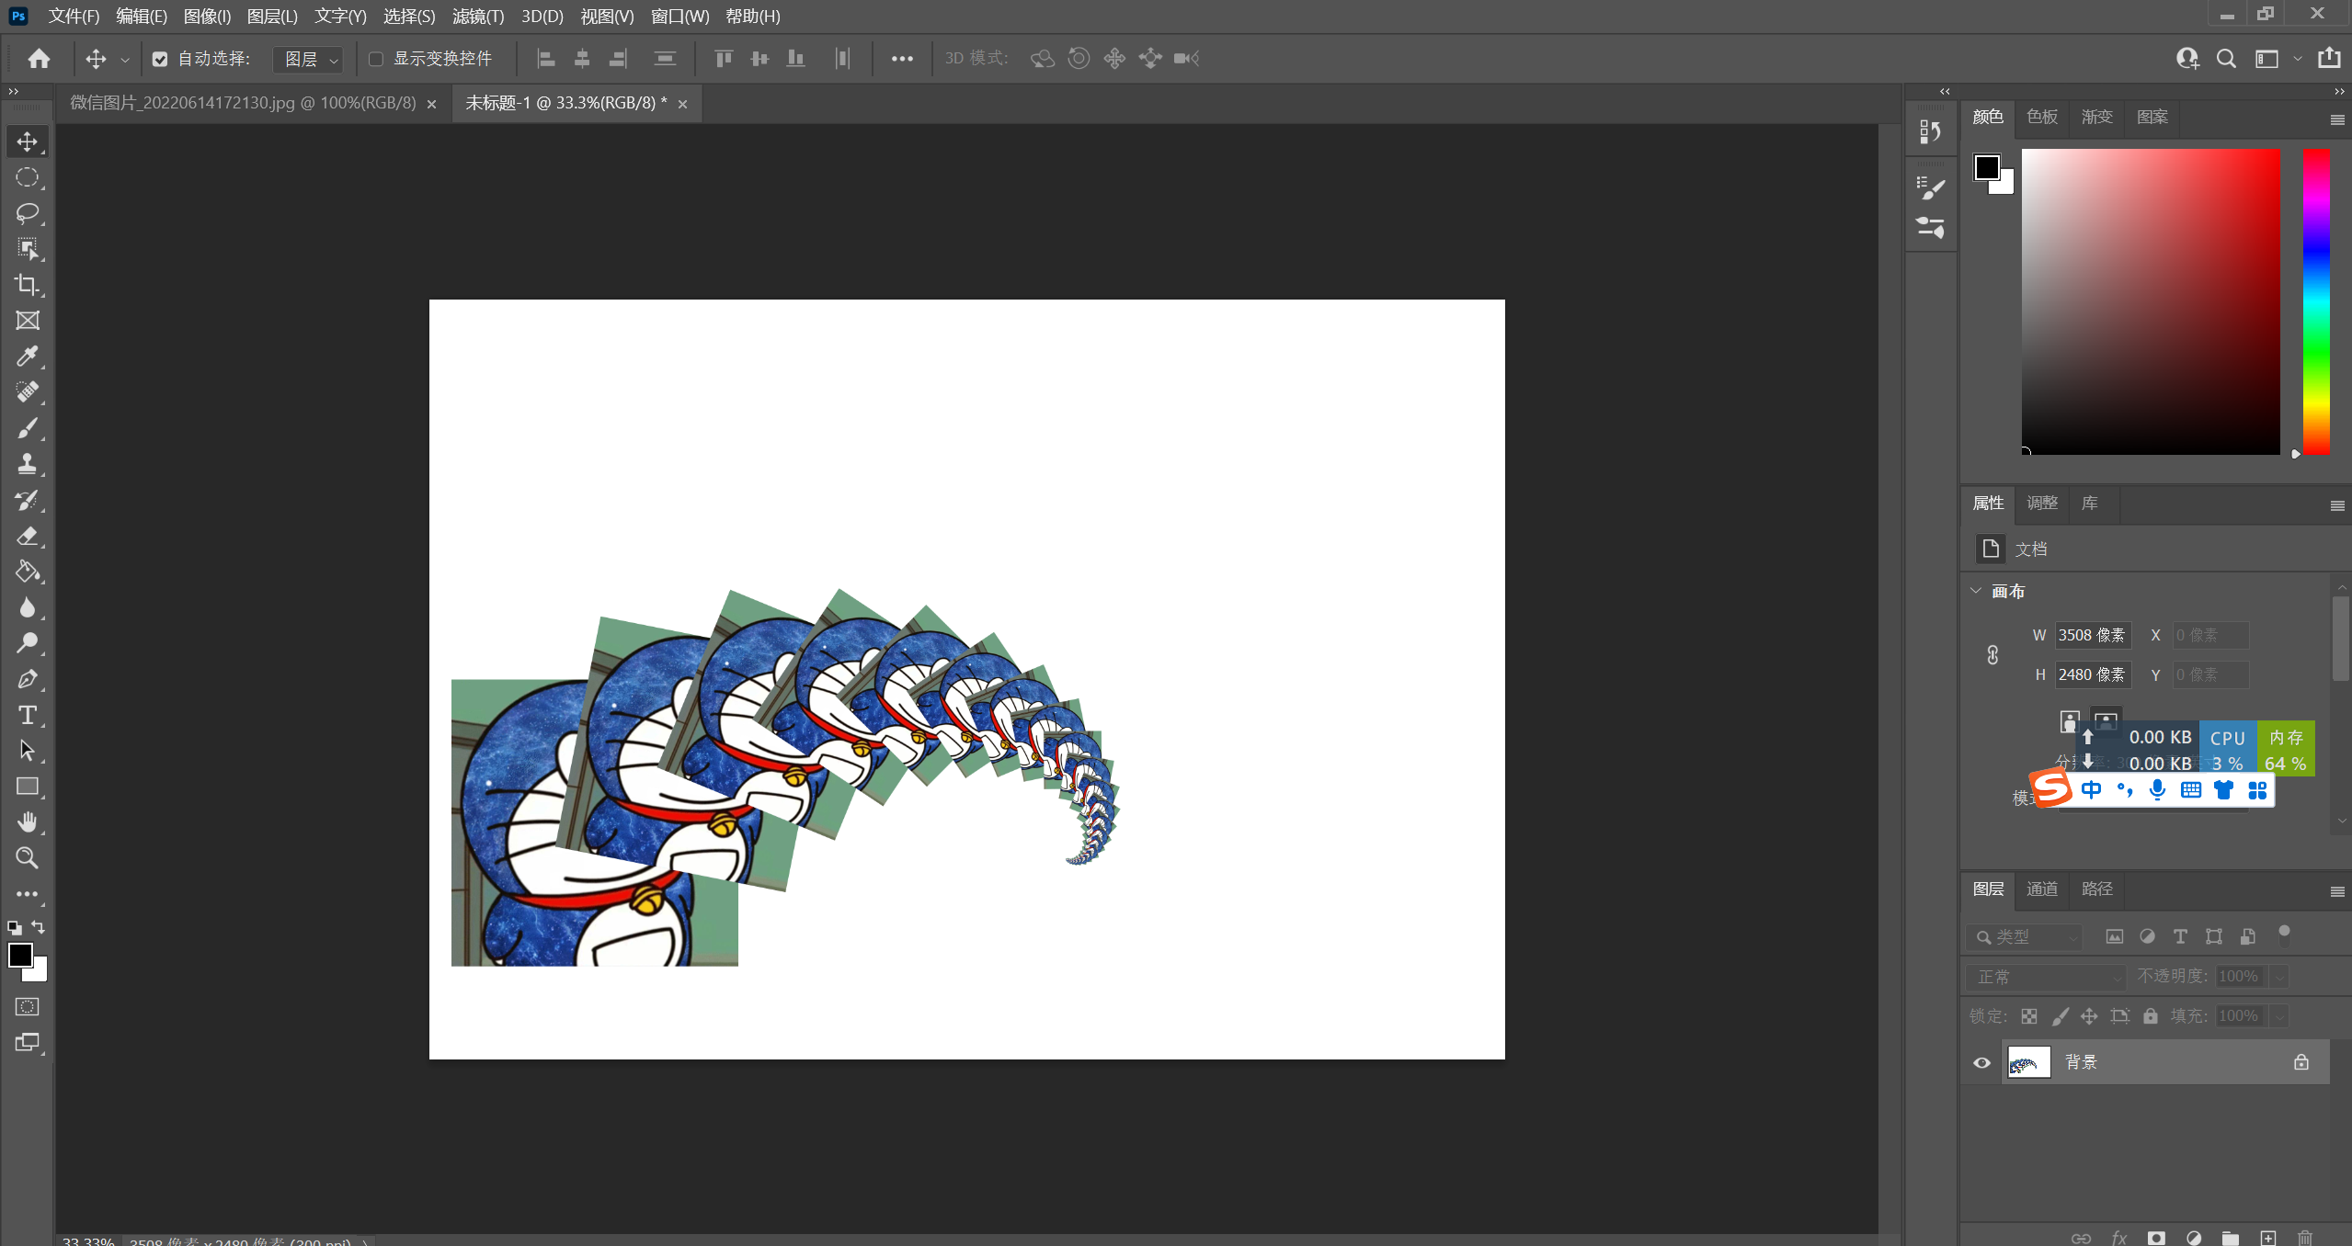Hide the 背景 layer with eye icon
Viewport: 2352px width, 1246px height.
[x=1981, y=1062]
